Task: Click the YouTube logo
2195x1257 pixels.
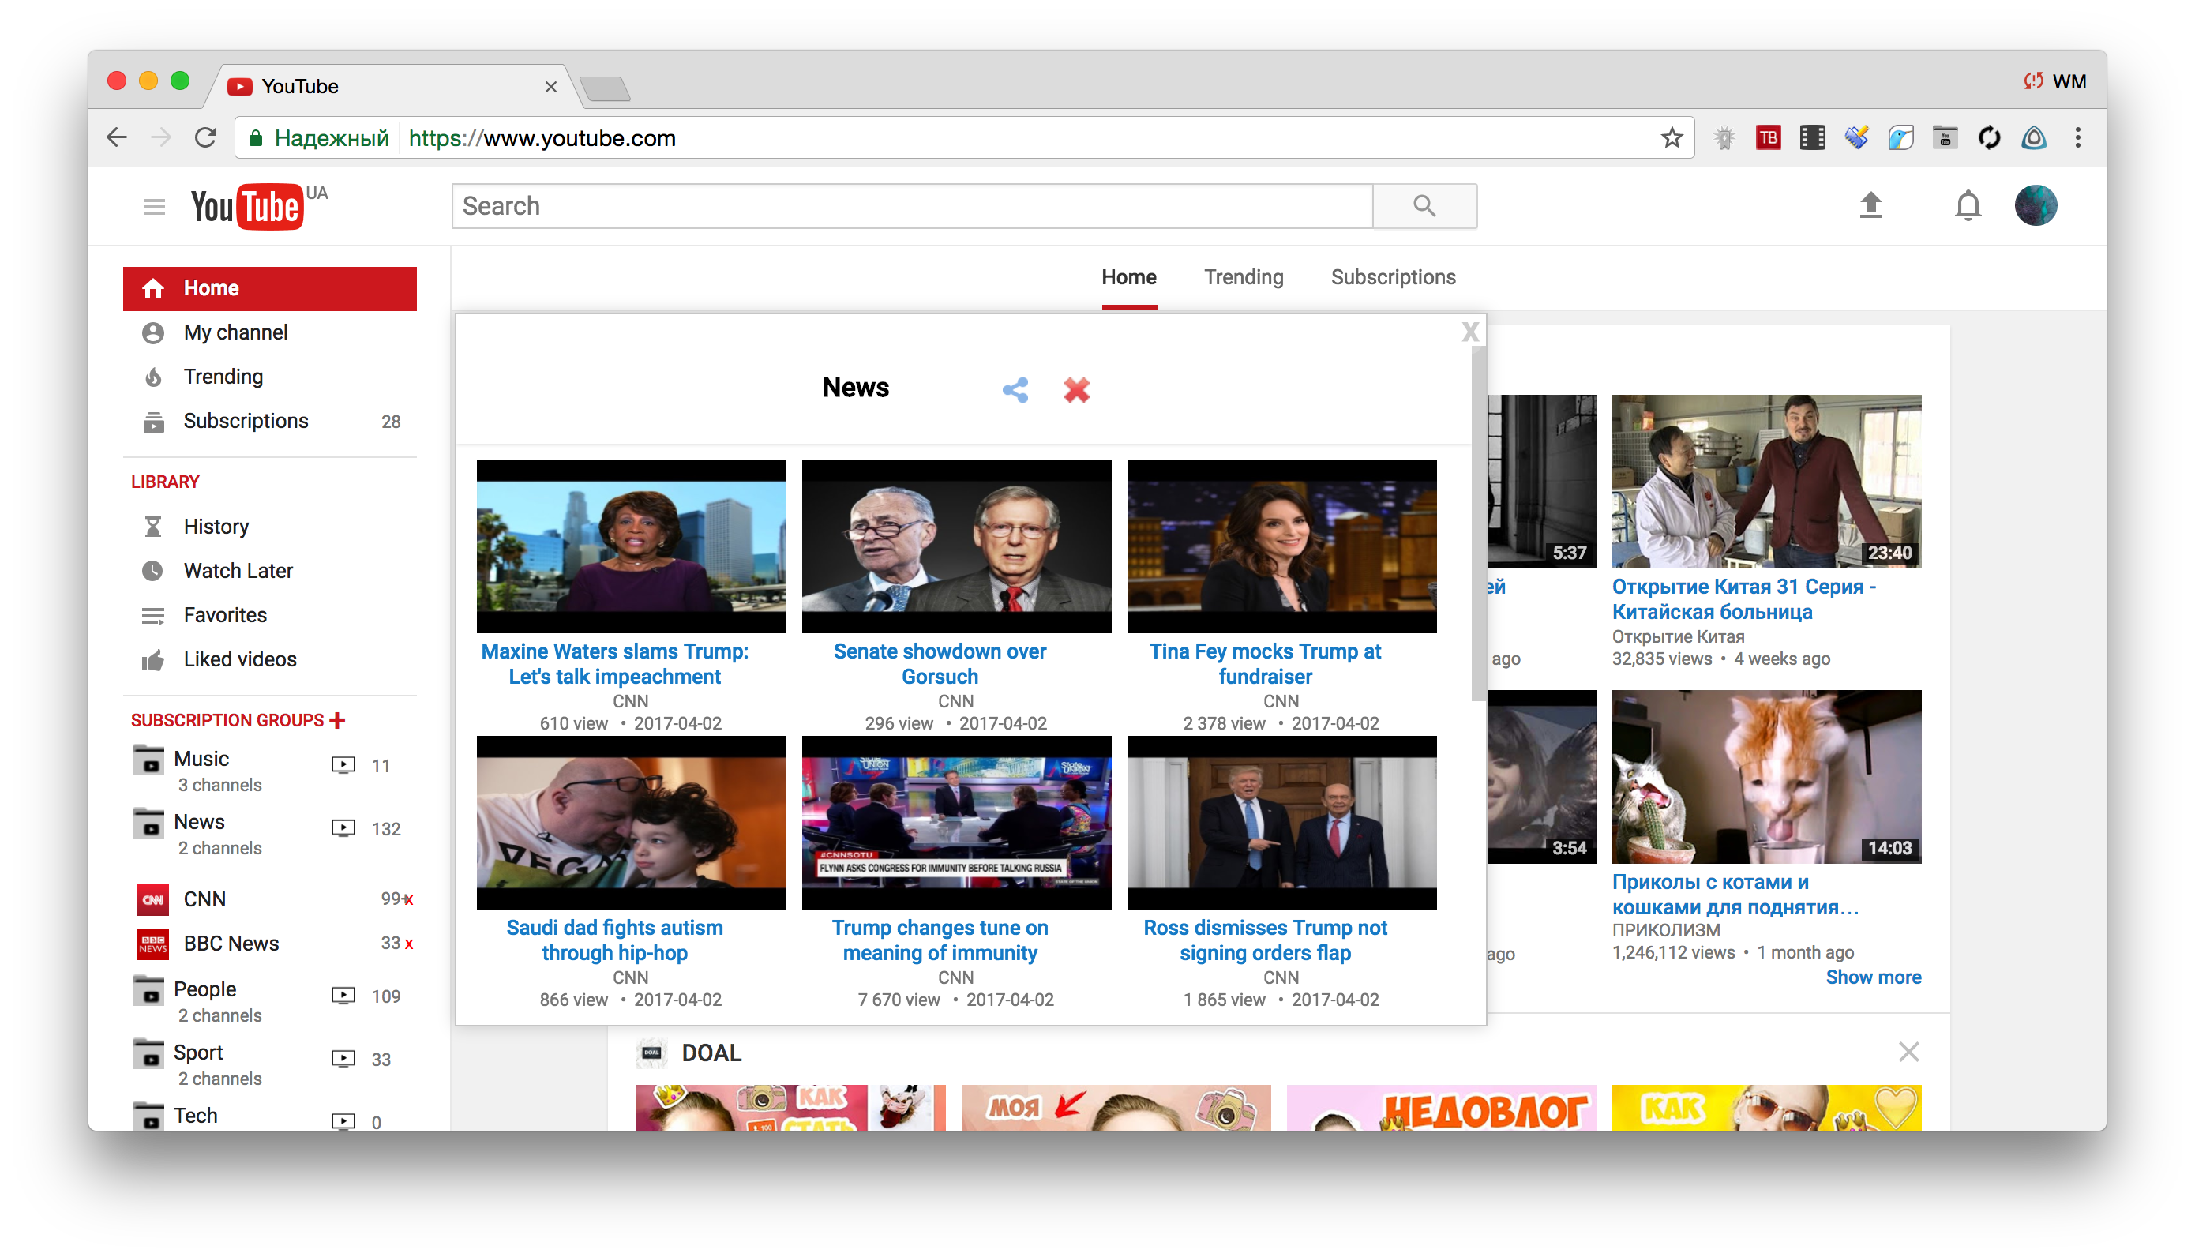Action: click(245, 205)
